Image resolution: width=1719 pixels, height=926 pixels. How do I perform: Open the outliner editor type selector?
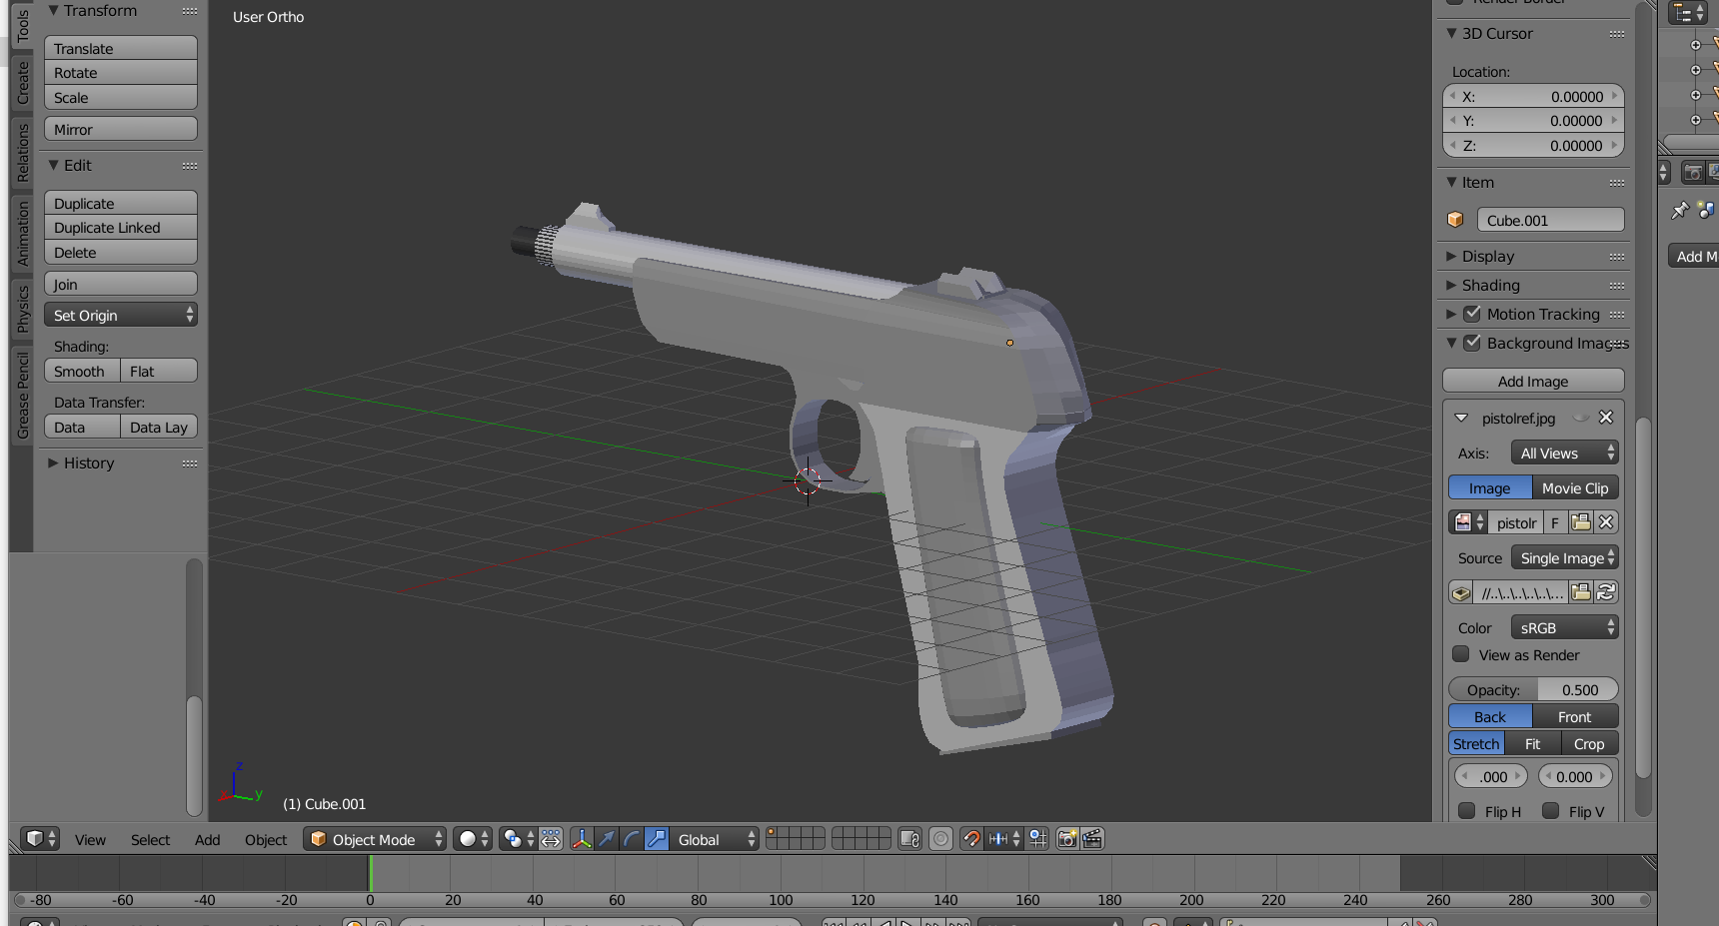click(x=1688, y=13)
